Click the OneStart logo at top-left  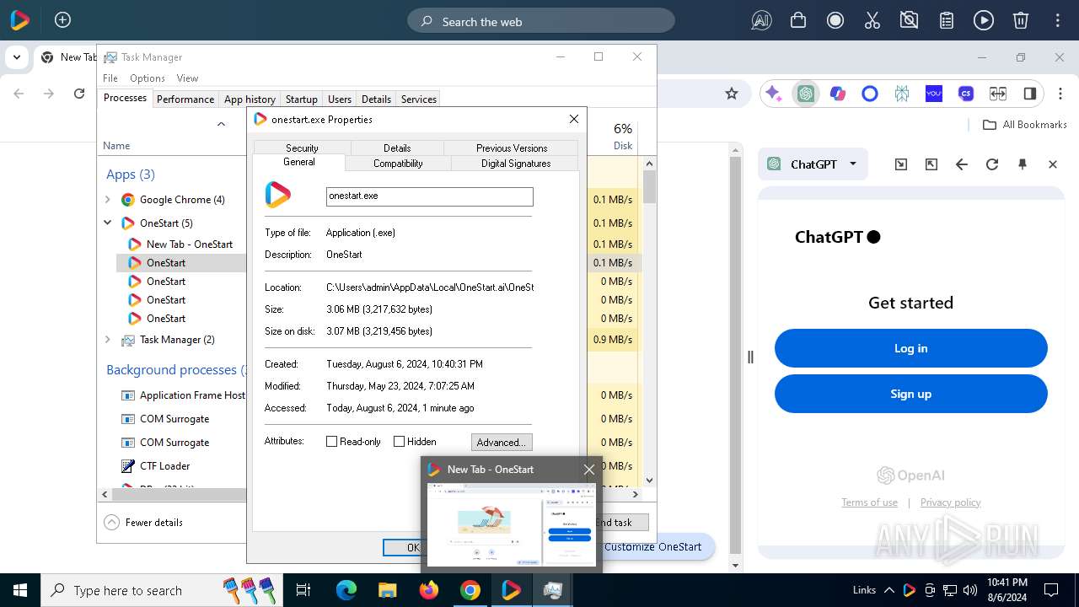point(19,20)
